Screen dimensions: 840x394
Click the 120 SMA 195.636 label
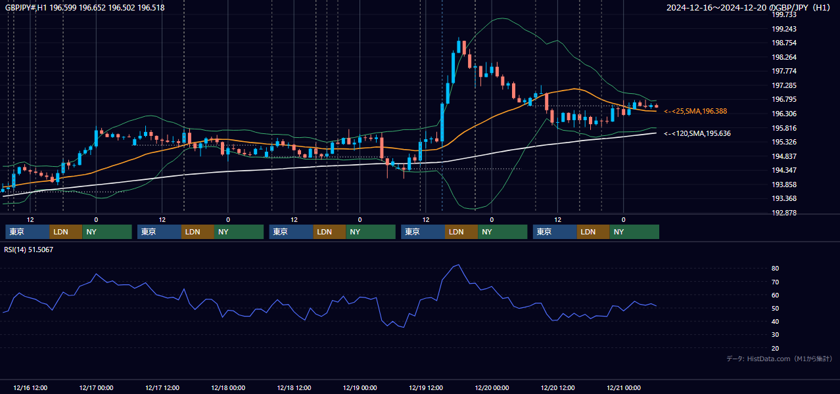(x=697, y=133)
